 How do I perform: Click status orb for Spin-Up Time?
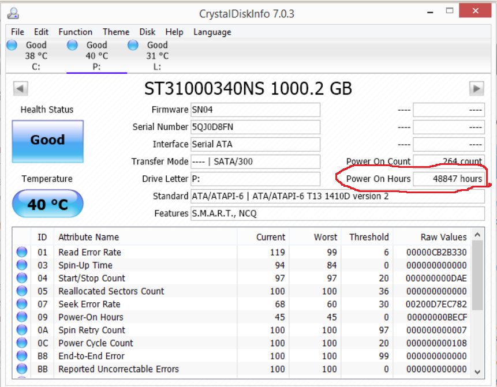pyautogui.click(x=22, y=265)
